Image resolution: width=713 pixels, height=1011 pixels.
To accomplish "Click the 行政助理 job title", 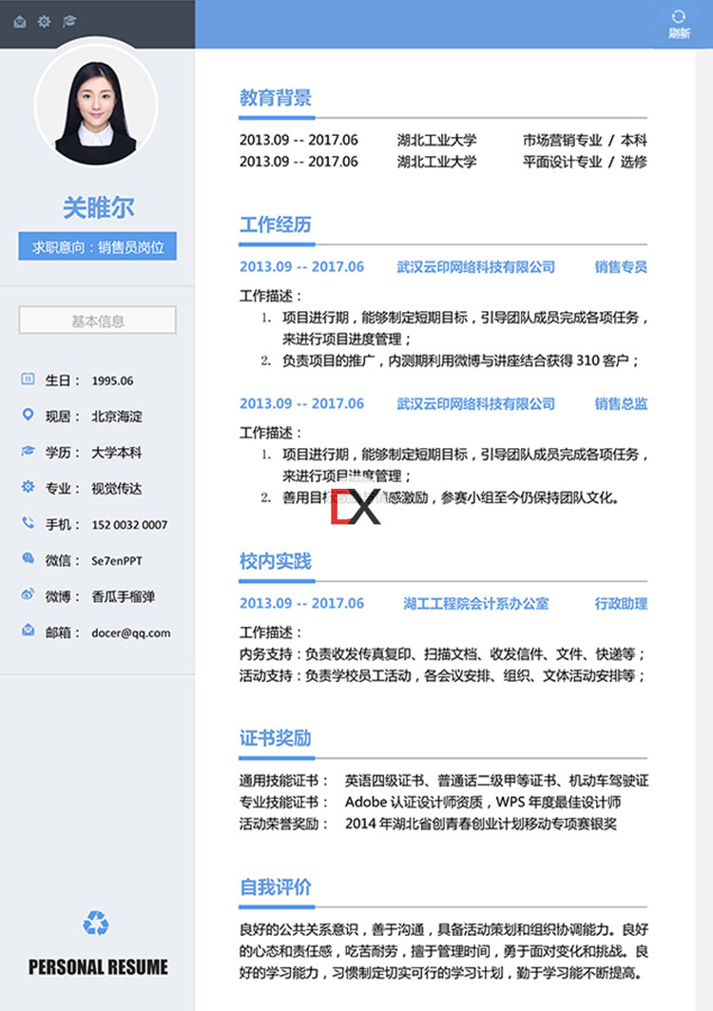I will (x=621, y=604).
